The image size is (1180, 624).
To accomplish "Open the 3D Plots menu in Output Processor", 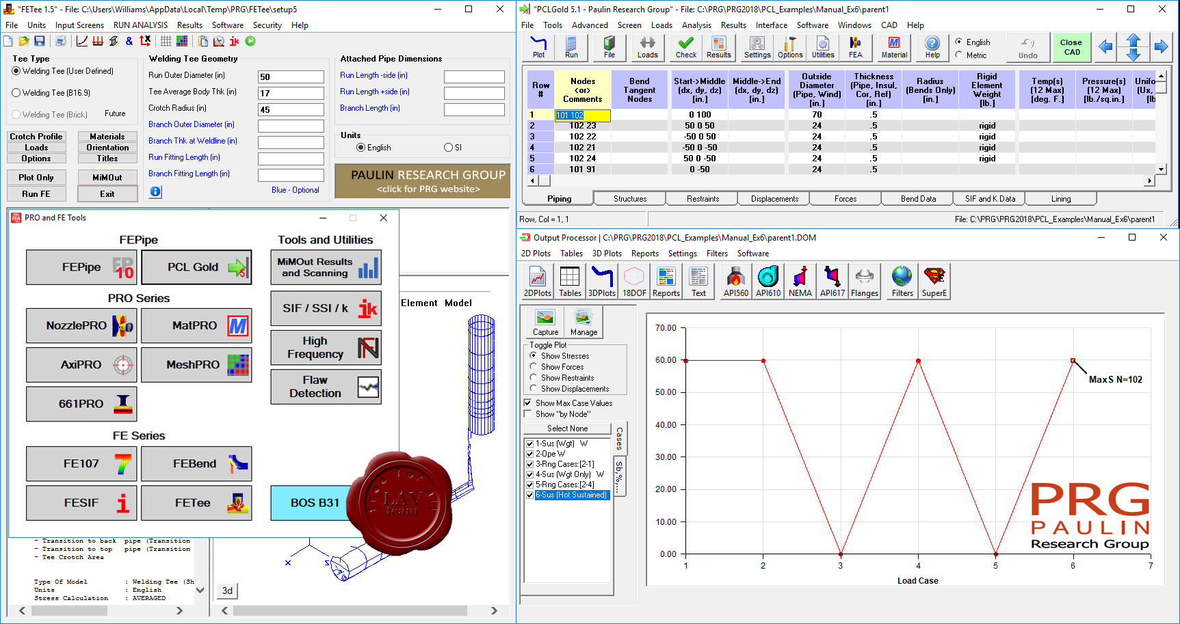I will pos(607,254).
